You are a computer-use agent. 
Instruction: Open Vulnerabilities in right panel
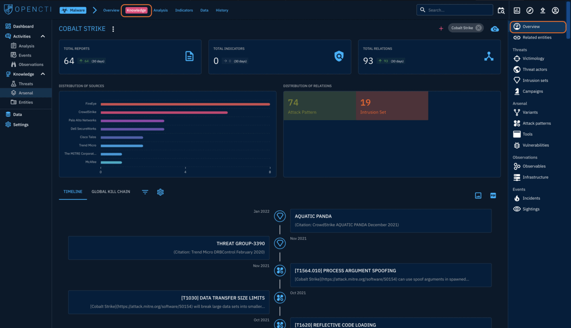point(538,145)
